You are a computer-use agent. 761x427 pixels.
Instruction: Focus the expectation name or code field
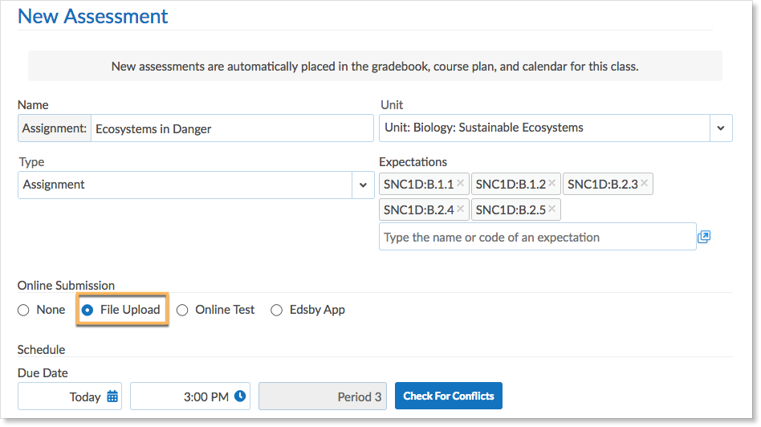click(x=537, y=237)
